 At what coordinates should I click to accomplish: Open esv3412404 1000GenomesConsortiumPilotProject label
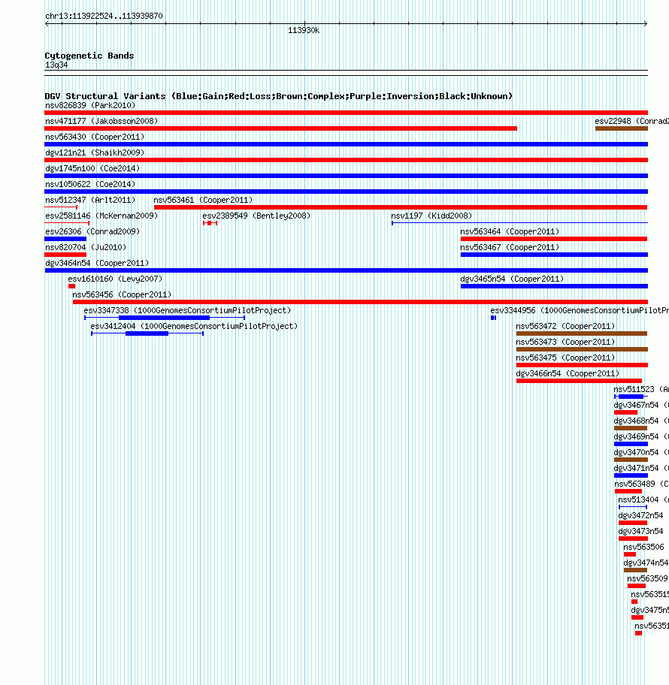point(194,325)
